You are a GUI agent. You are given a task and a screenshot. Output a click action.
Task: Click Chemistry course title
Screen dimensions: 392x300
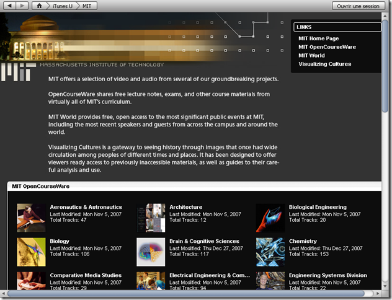[303, 241]
